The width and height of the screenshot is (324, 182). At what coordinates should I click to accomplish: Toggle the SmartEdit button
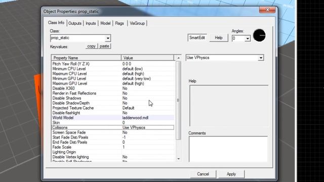197,38
